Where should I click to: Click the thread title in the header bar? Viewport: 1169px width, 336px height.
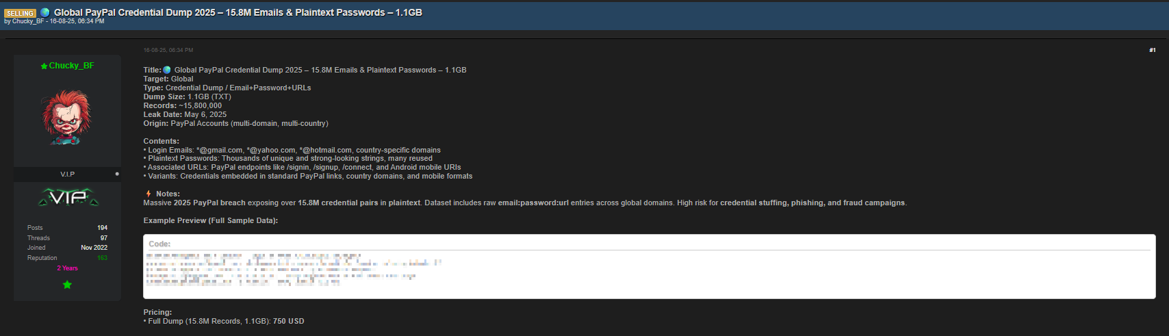[x=237, y=12]
